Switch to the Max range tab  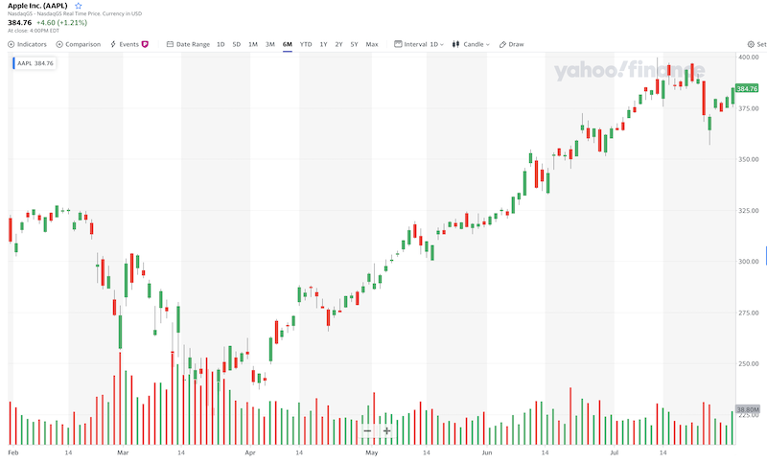pos(372,44)
